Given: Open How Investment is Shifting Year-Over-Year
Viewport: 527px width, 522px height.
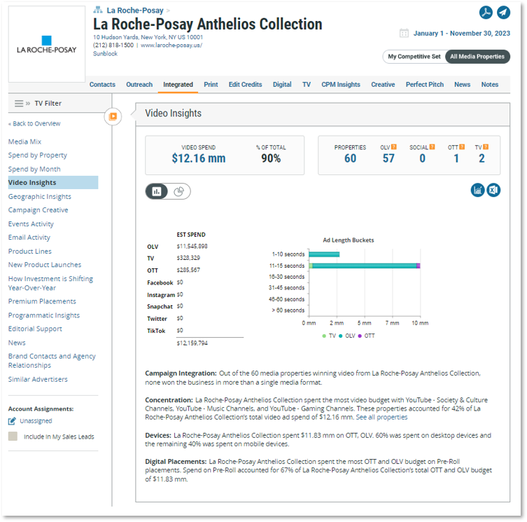Looking at the screenshot, I should (50, 283).
